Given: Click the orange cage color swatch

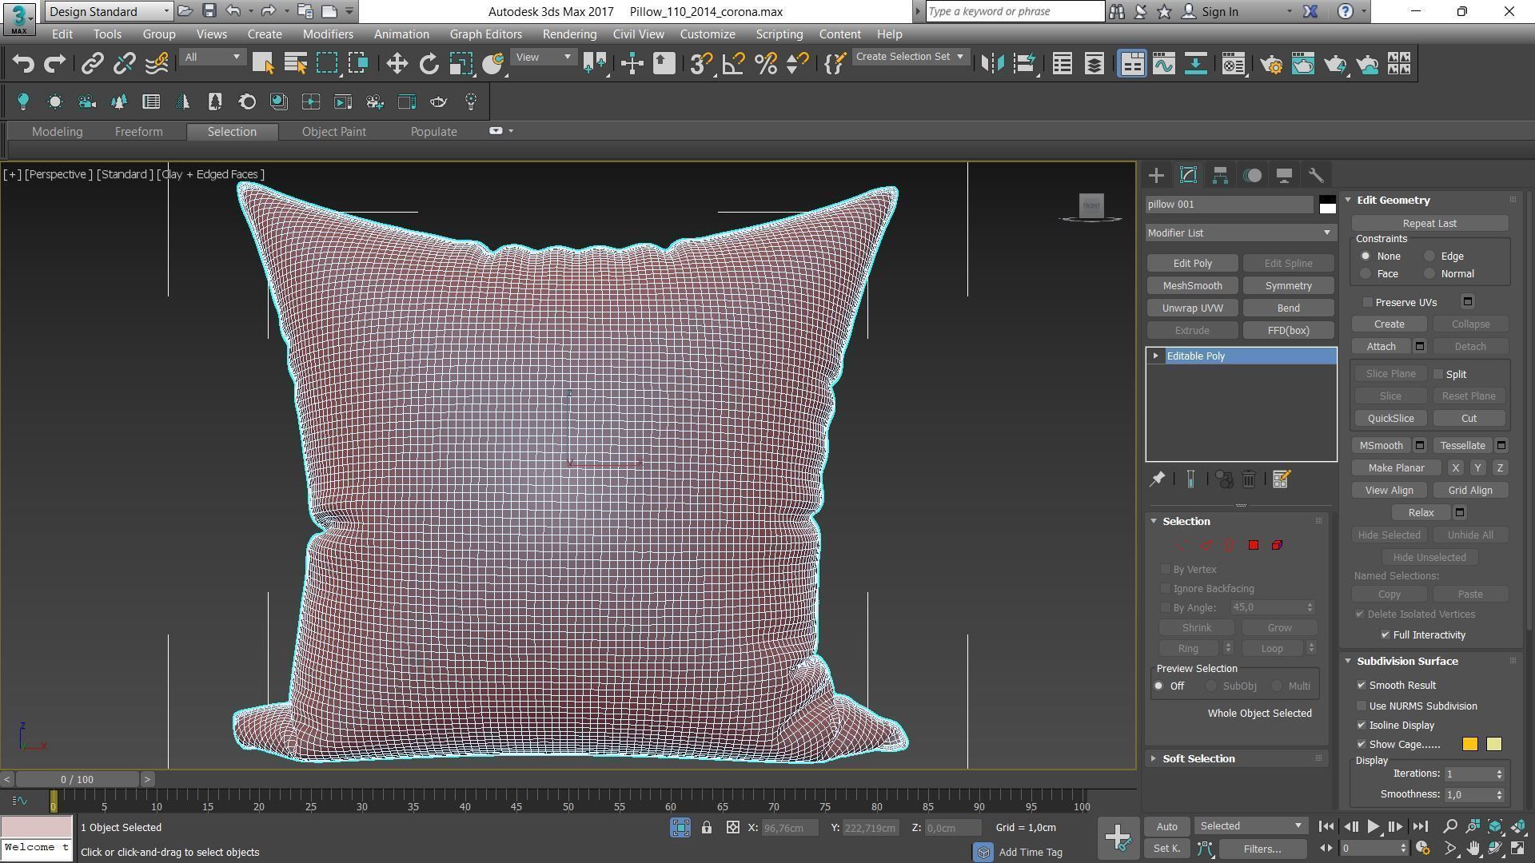Looking at the screenshot, I should point(1469,745).
